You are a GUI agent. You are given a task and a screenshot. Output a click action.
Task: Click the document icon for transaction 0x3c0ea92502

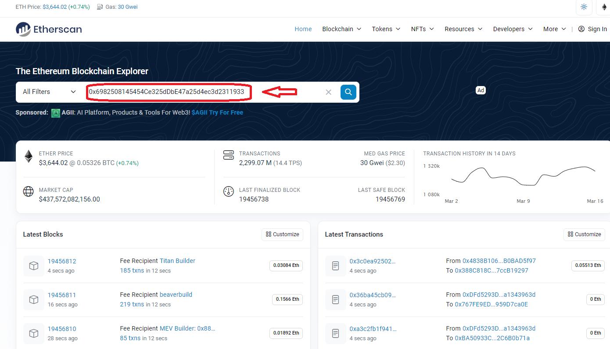point(336,266)
